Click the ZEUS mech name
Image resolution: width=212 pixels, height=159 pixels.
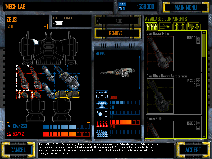[12, 20]
